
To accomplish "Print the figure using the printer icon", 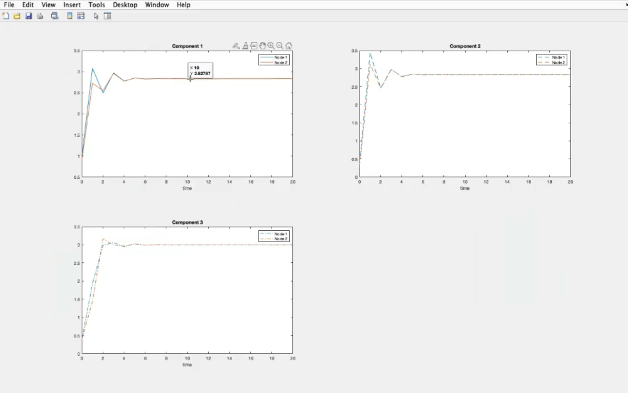I will tap(40, 16).
